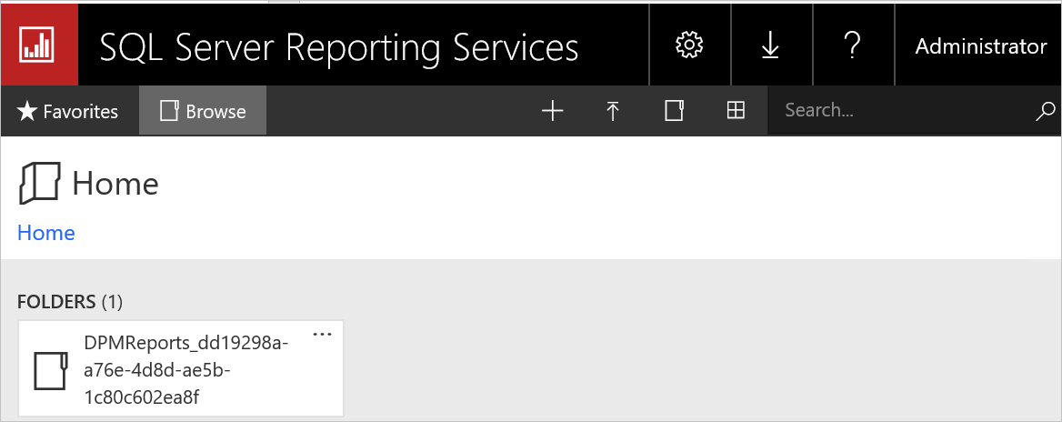Toggle the tiles view grid icon

pos(736,111)
